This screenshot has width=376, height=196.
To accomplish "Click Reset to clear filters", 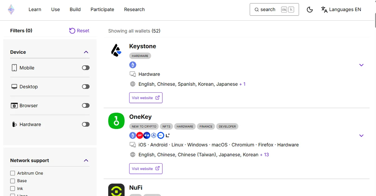I will pos(79,31).
